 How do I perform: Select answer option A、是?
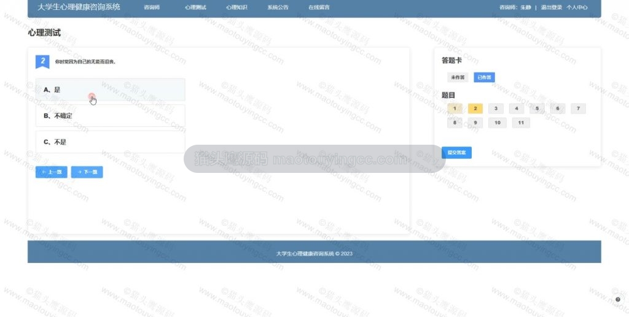pyautogui.click(x=111, y=90)
